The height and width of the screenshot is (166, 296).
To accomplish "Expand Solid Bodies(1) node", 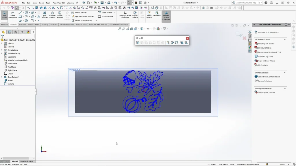I will (x=2, y=53).
